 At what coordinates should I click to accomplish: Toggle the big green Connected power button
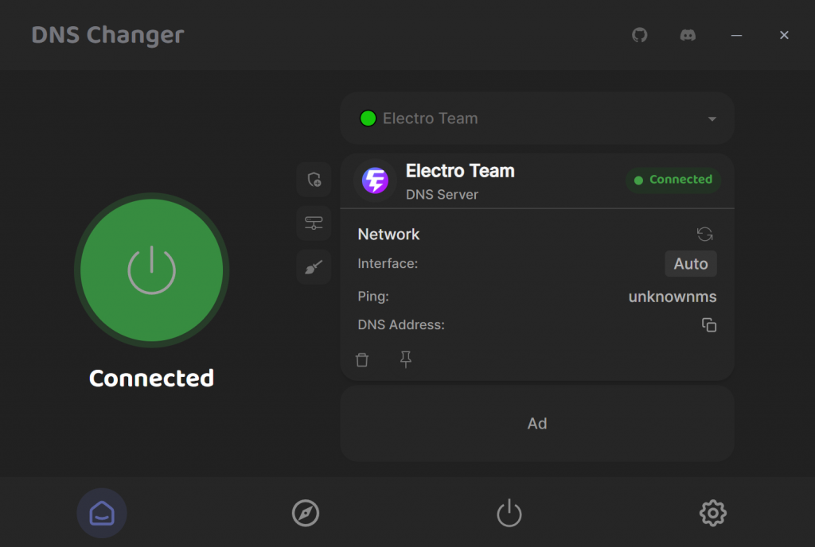(x=152, y=270)
